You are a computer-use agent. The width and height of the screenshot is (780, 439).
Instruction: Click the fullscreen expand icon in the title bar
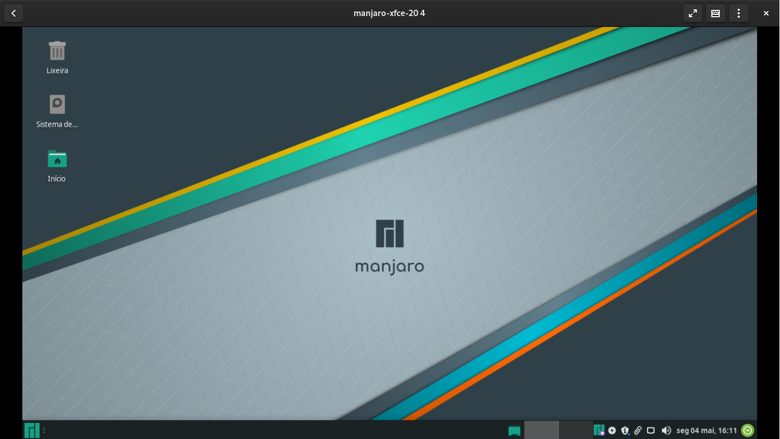point(692,13)
